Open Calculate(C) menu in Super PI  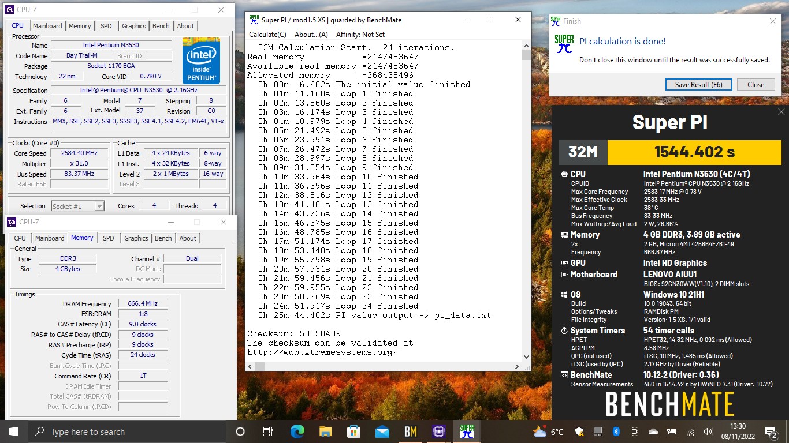tap(267, 35)
